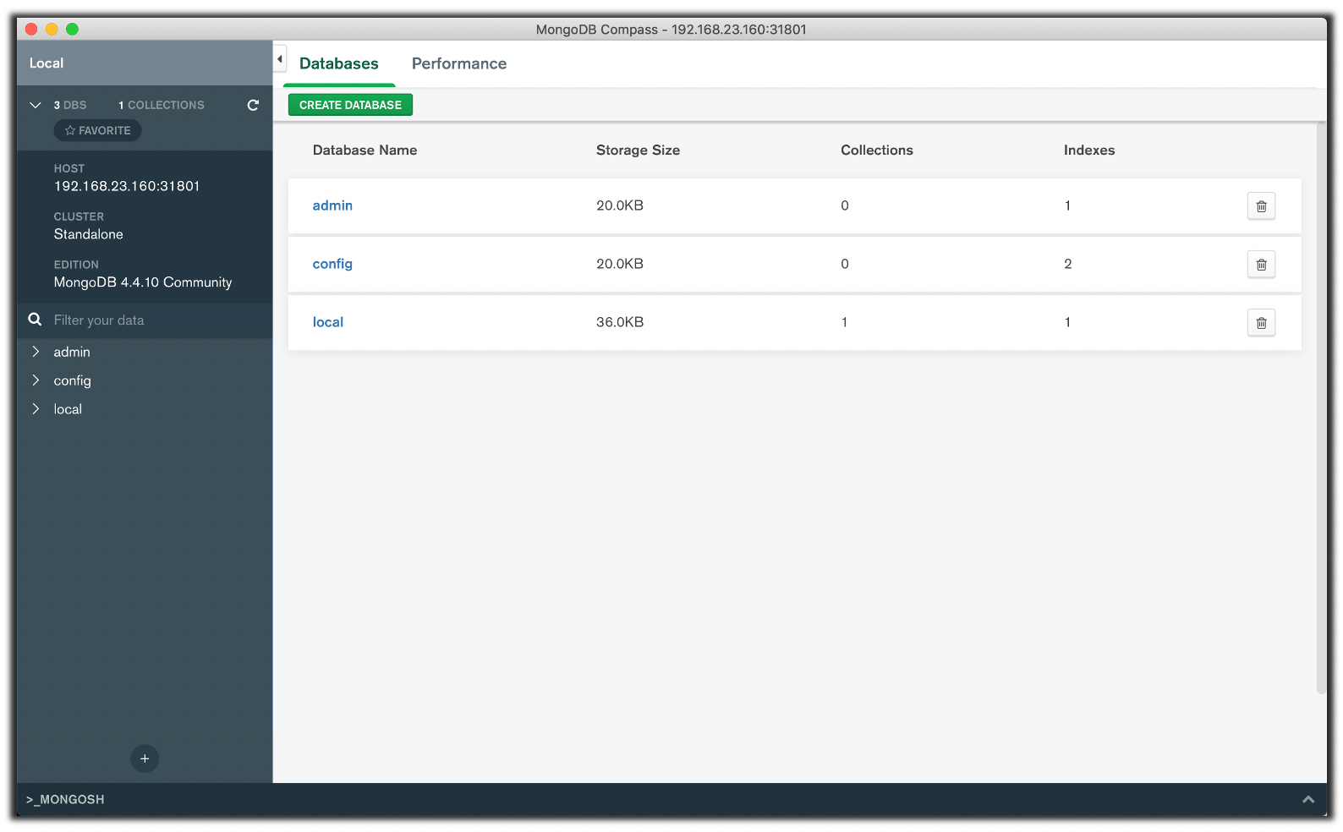Viewport: 1343px width, 832px height.
Task: Click the host address 192.168.23.160:31801
Action: click(127, 186)
